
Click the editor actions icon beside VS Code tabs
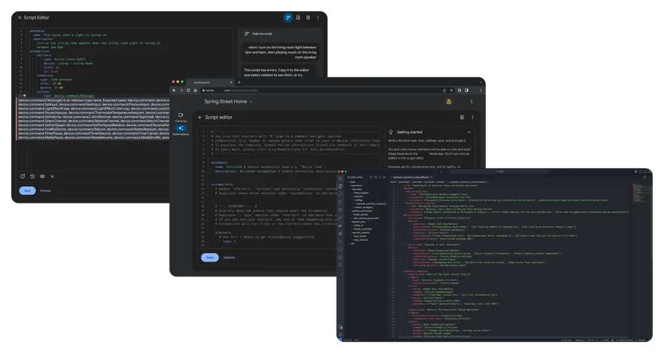click(x=645, y=177)
